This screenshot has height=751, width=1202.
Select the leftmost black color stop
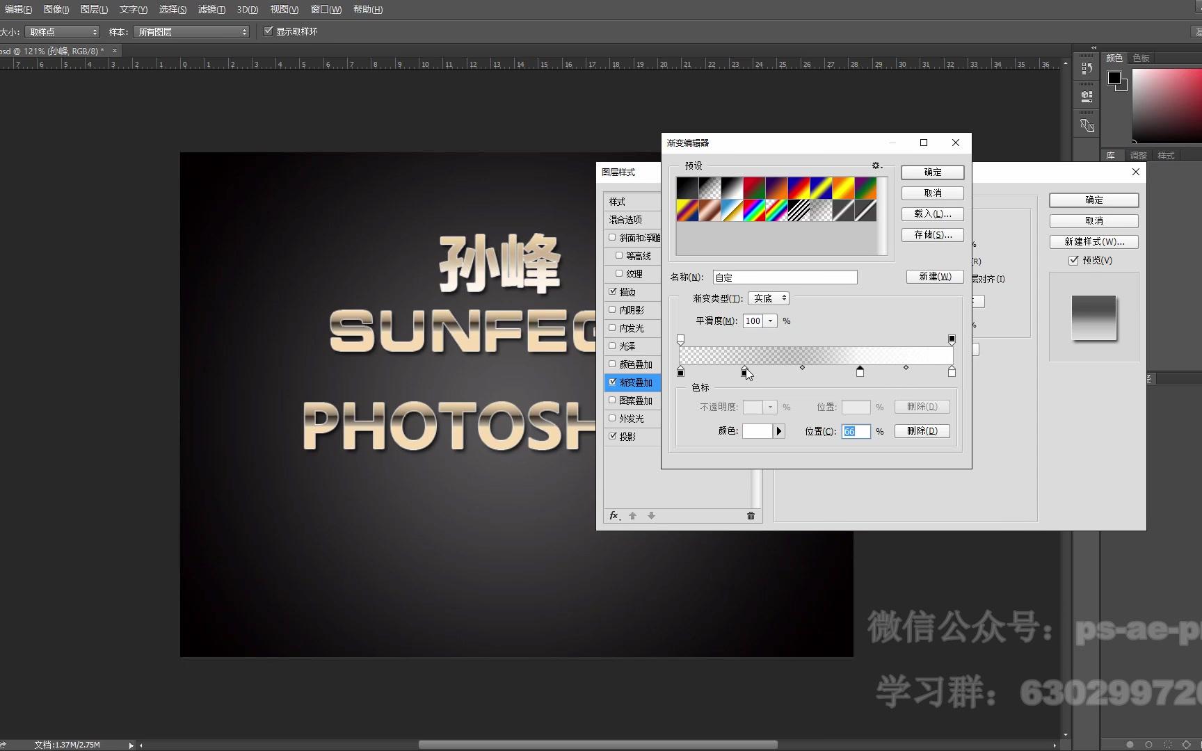[x=680, y=372]
